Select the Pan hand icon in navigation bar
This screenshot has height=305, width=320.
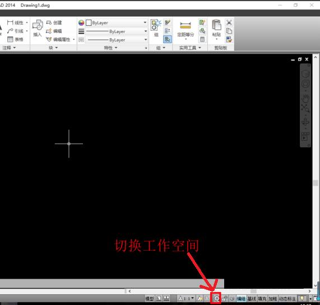tap(305, 98)
